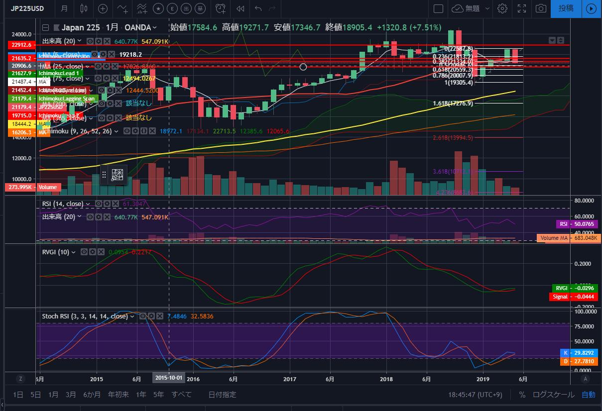Image resolution: width=602 pixels, height=411 pixels.
Task: Select the 3月 date range
Action: coord(71,395)
